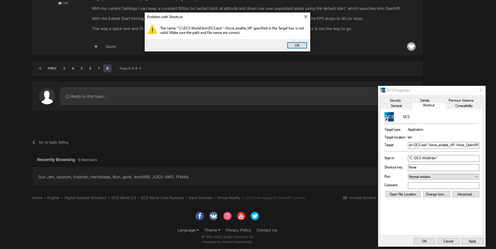Go to page 5
Viewport: 496px width, 249px height.
82,68
